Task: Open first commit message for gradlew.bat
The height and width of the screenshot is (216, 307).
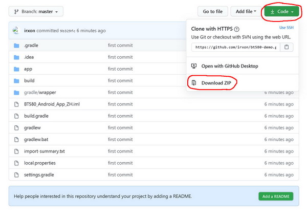Action: [120, 139]
